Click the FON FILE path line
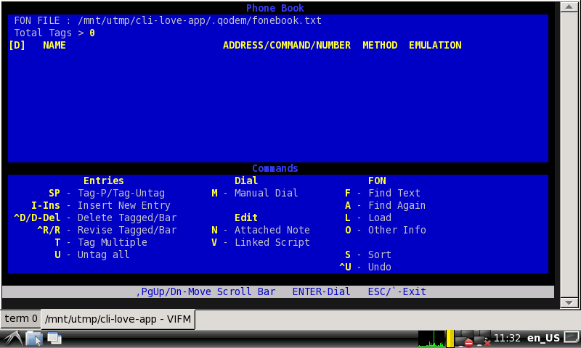The height and width of the screenshot is (348, 581). (168, 21)
